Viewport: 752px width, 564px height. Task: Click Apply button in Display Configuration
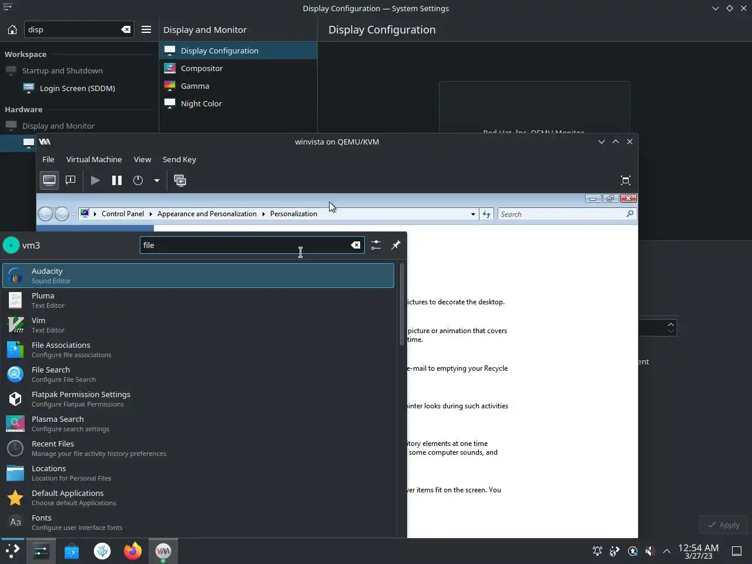(724, 525)
